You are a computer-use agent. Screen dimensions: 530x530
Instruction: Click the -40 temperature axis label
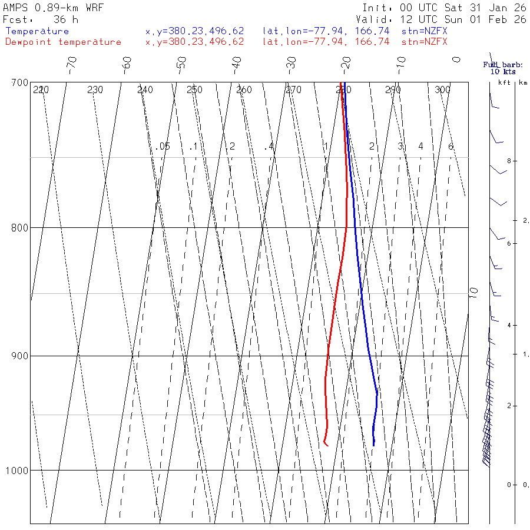click(237, 65)
